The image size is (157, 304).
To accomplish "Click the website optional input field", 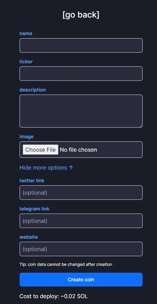I will point(81,249).
